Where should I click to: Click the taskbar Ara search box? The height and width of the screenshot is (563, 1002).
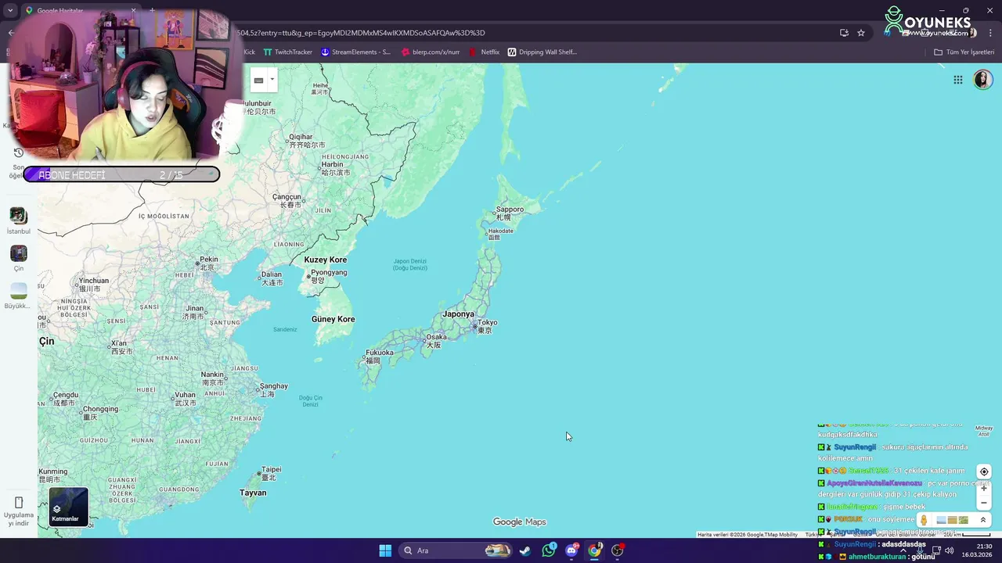[456, 550]
